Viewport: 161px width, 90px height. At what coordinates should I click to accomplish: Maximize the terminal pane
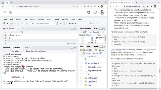(75, 48)
